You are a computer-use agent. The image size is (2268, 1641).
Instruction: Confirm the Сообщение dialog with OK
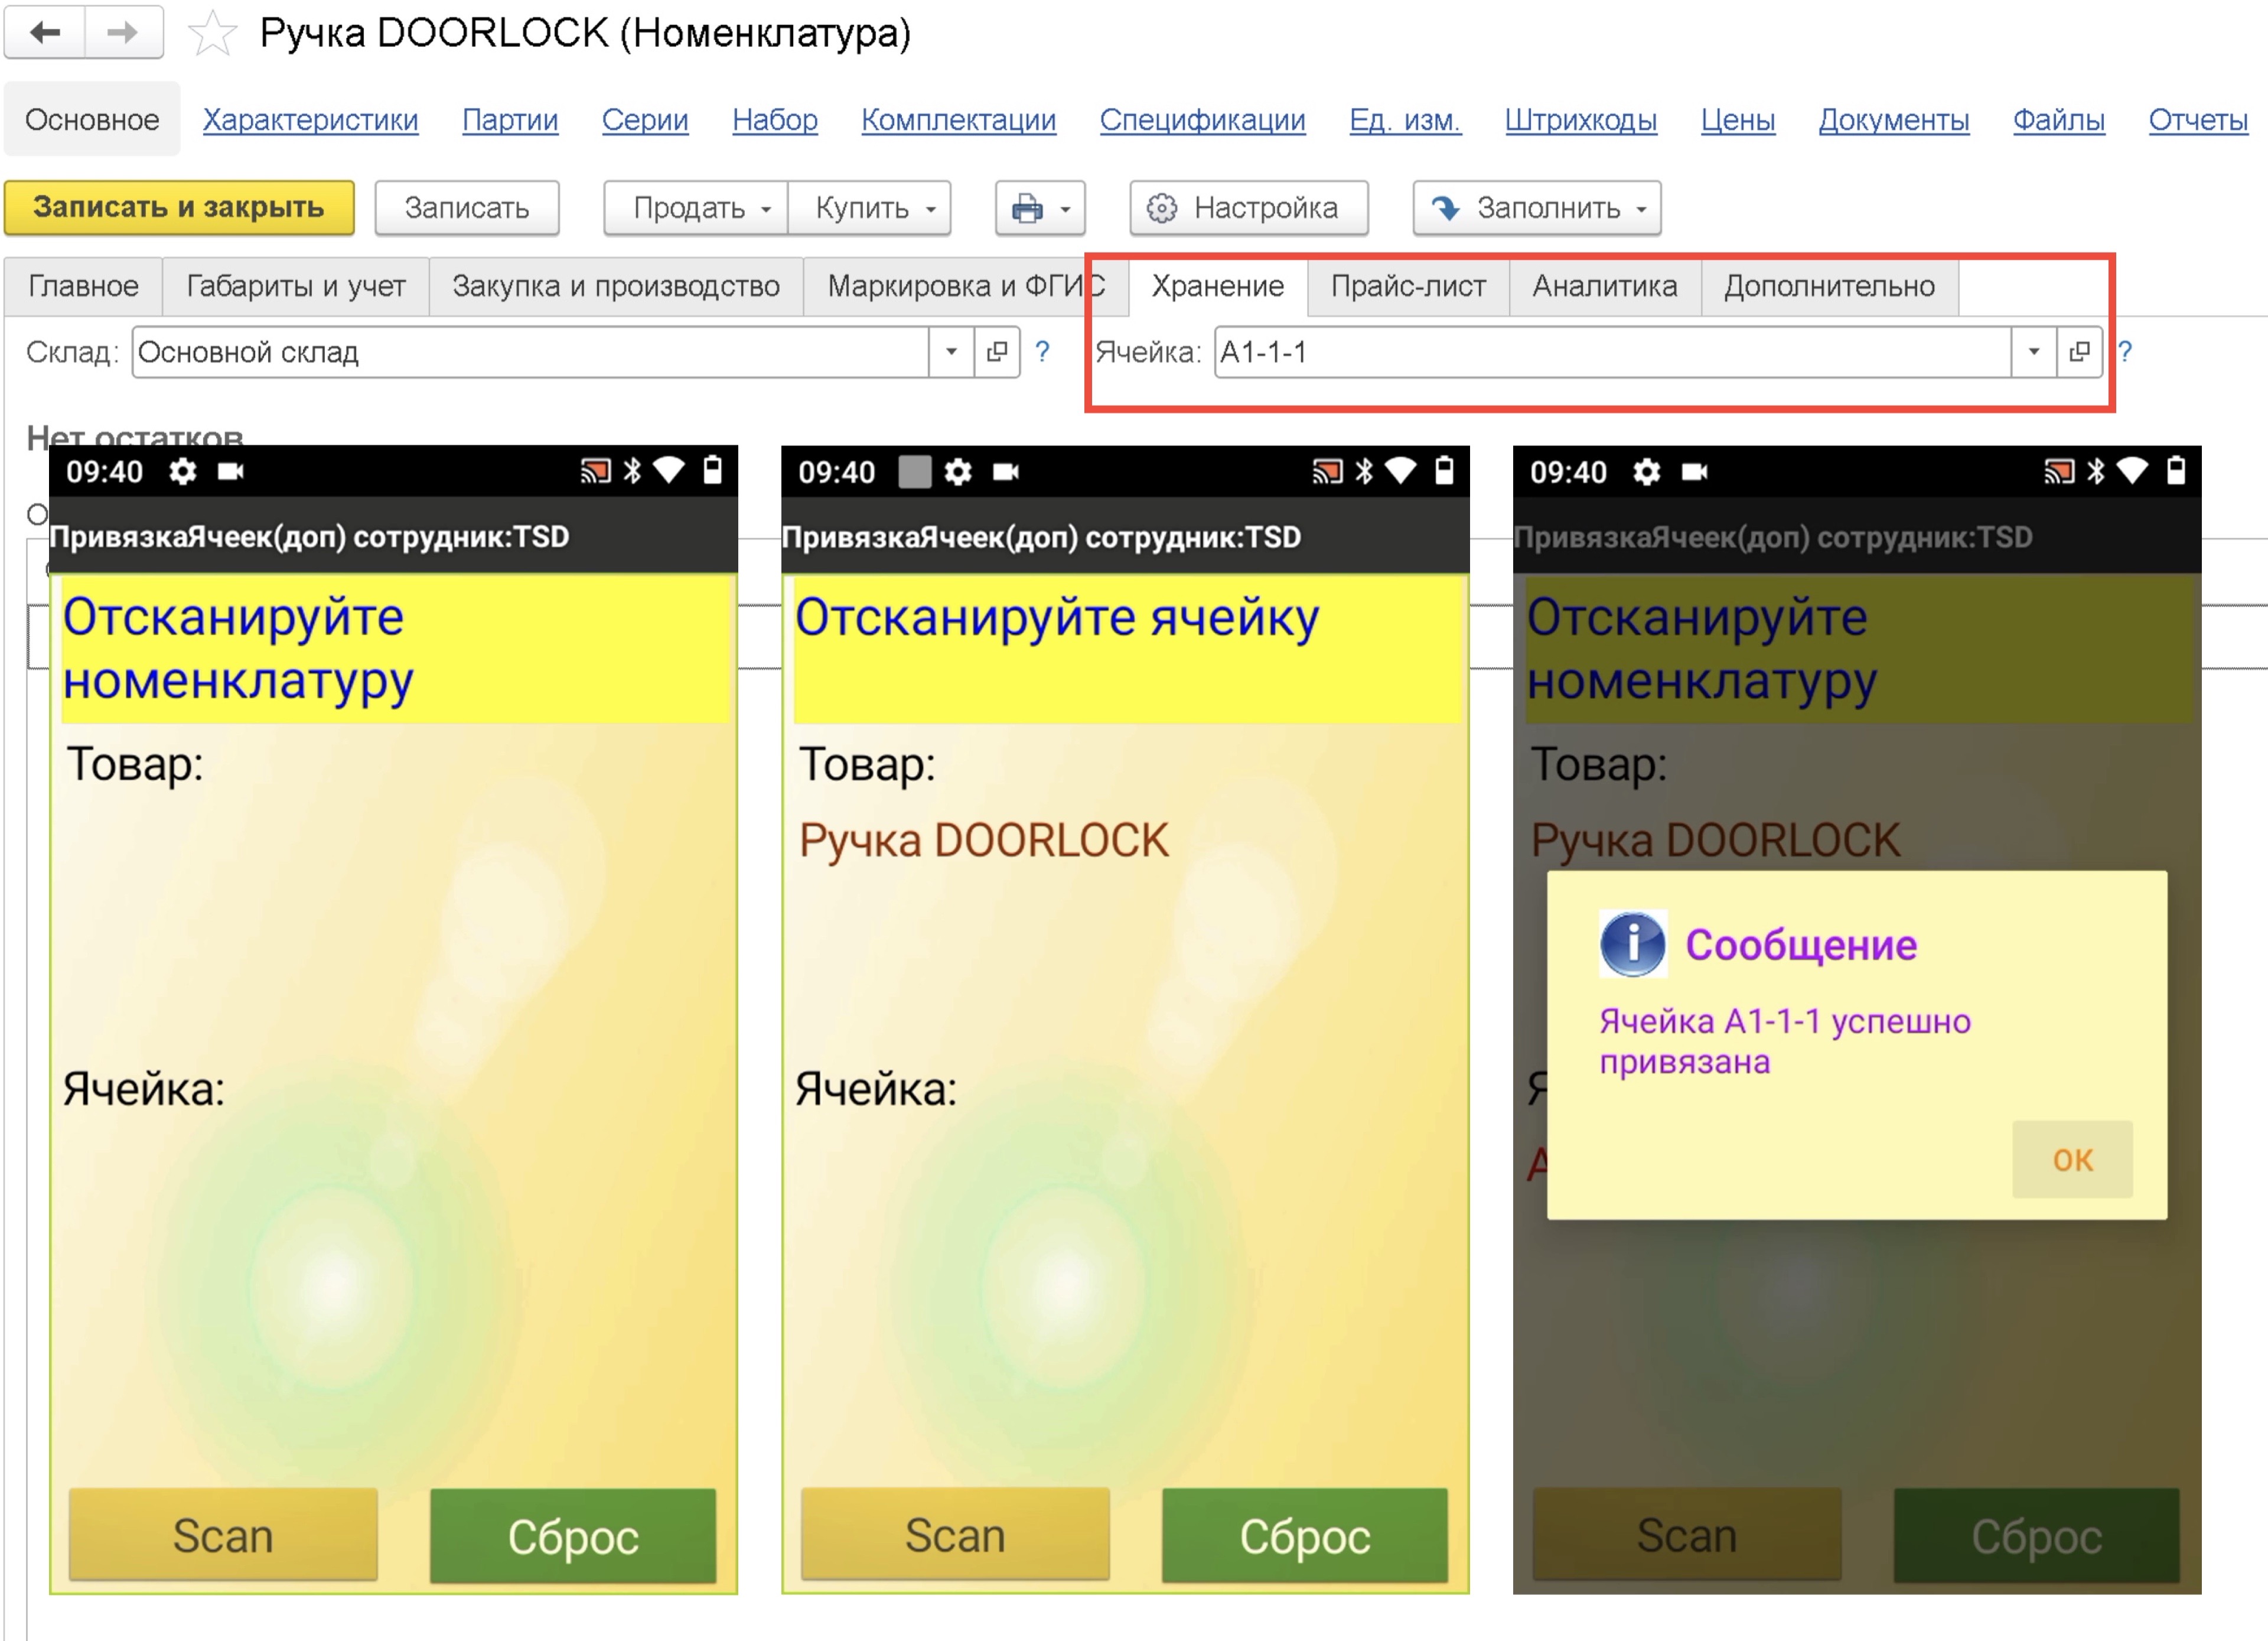(x=2072, y=1159)
